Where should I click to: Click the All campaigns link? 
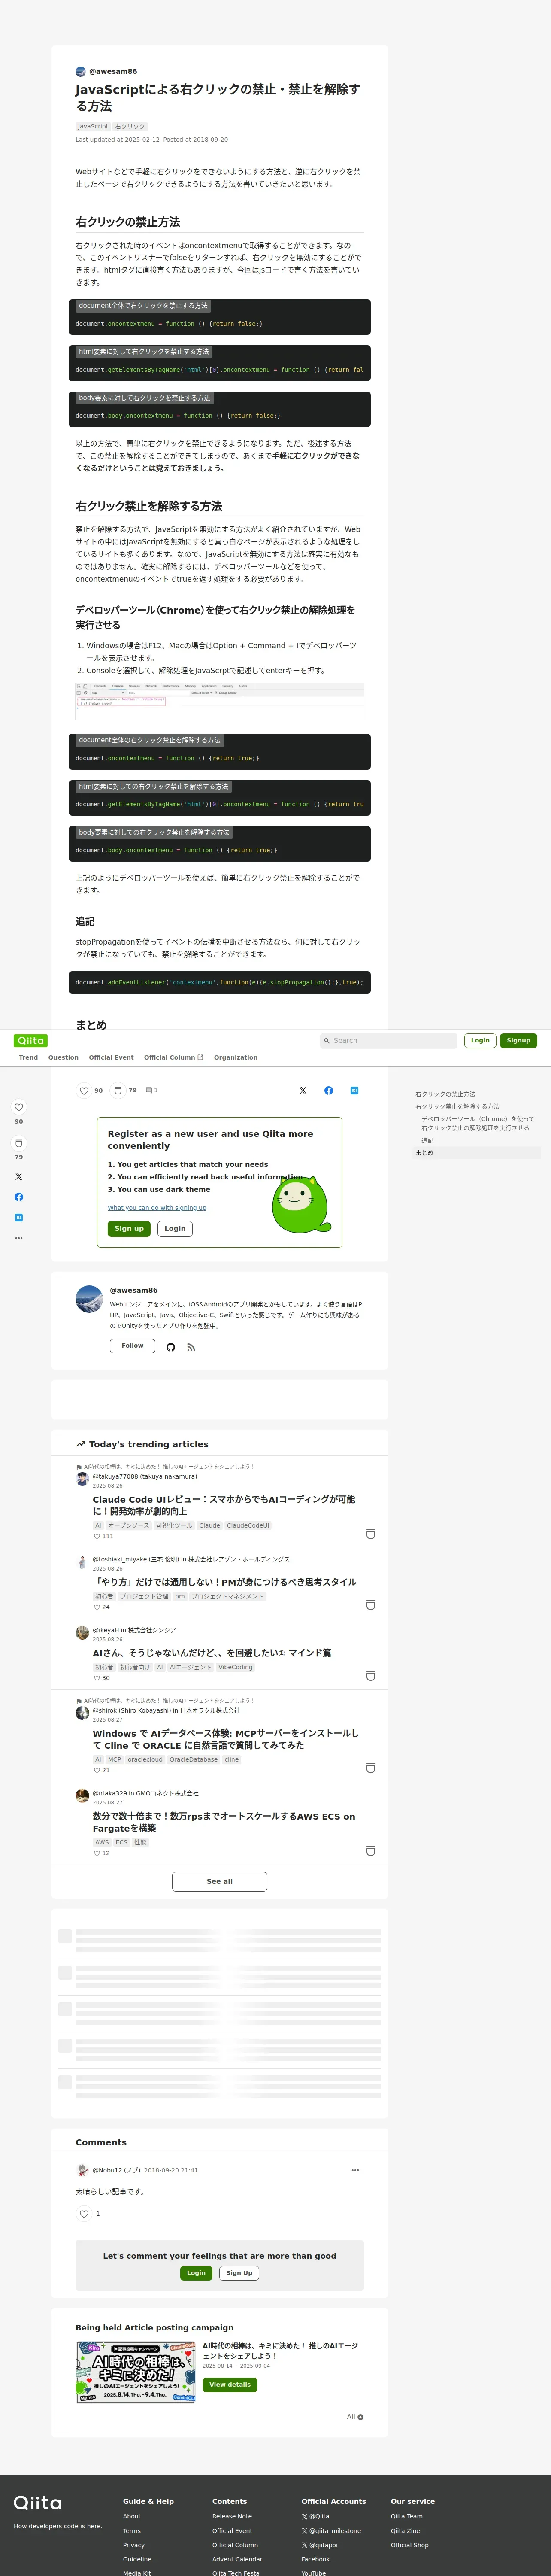(x=355, y=2417)
